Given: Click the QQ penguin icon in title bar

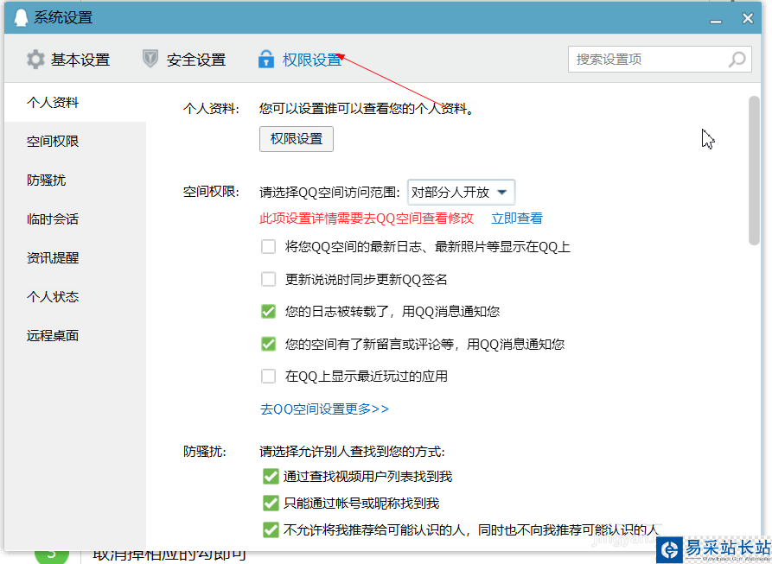Looking at the screenshot, I should tap(21, 17).
